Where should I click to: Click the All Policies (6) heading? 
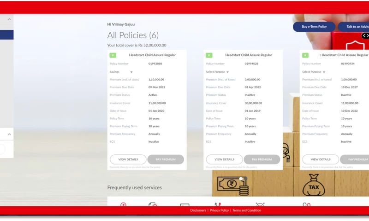pos(133,35)
